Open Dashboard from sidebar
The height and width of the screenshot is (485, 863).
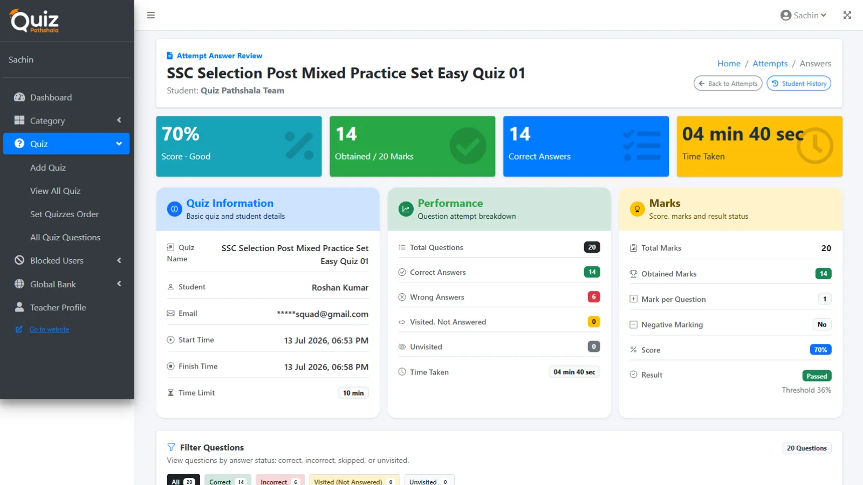[x=66, y=98]
